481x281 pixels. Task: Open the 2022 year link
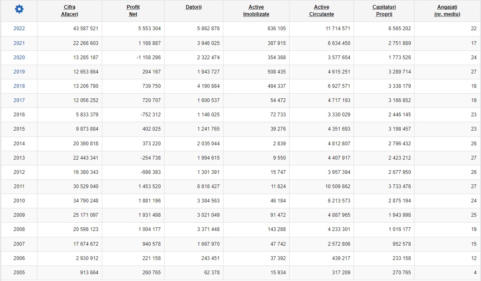tap(19, 29)
